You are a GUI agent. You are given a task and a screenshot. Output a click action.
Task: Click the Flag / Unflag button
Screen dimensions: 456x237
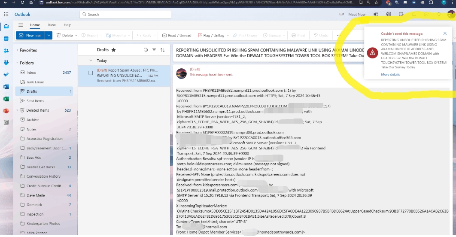point(211,35)
